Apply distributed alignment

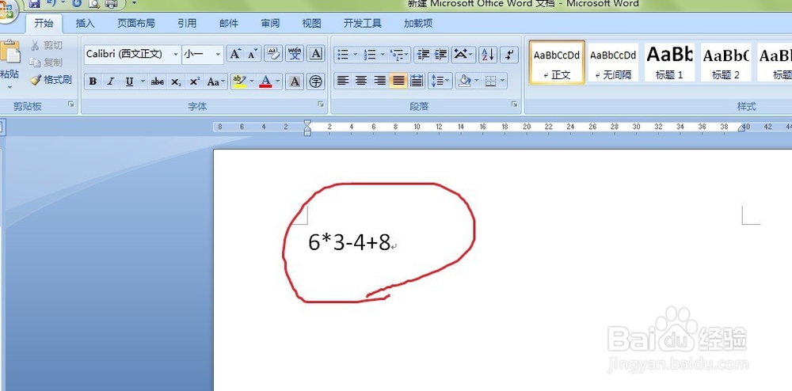click(417, 81)
